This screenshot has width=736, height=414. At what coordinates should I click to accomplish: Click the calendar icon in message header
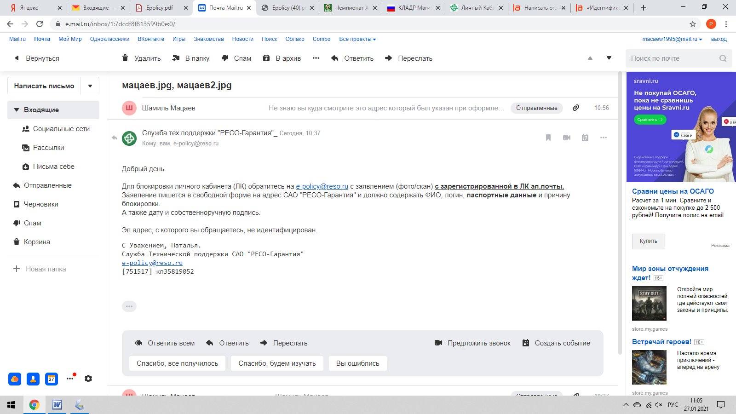(585, 138)
